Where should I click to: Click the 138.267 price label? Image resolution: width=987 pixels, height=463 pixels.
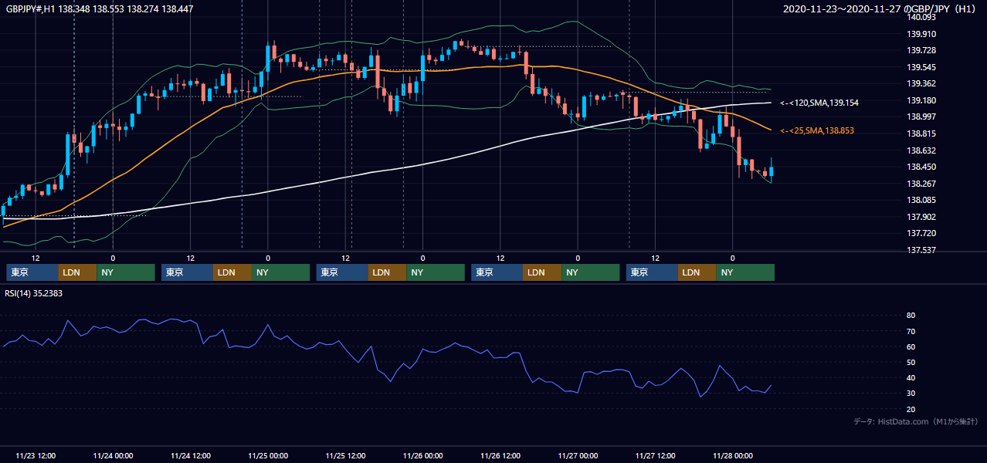(921, 184)
